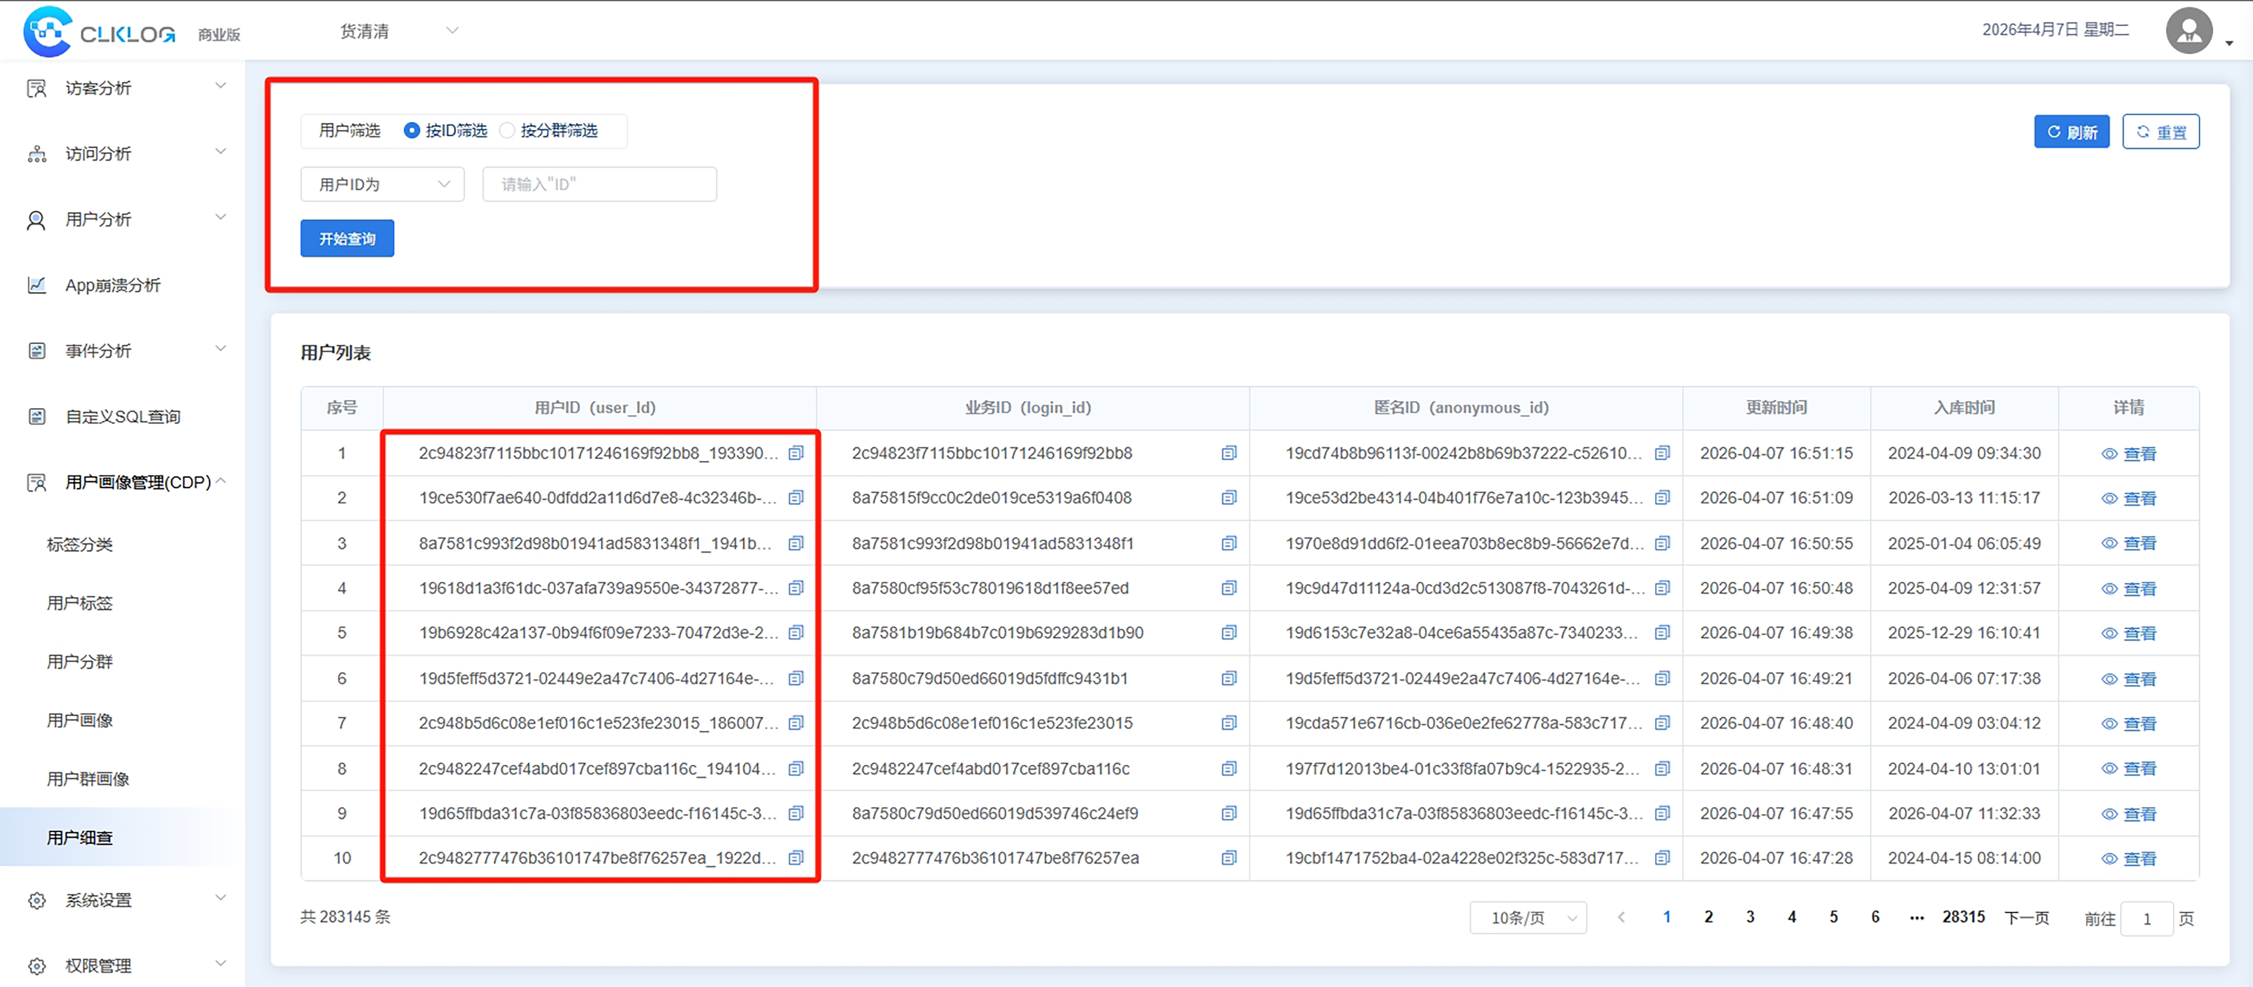Copy the user ID in row 1

(x=795, y=453)
